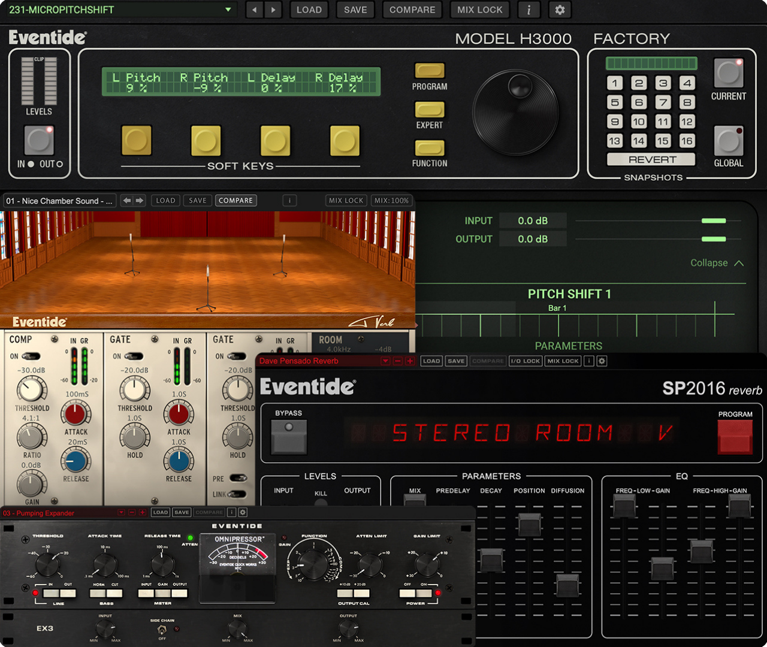Collapse the input/output section

(x=717, y=263)
